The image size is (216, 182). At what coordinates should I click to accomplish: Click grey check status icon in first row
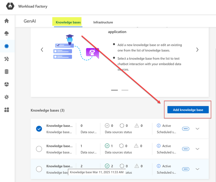pos(107,126)
